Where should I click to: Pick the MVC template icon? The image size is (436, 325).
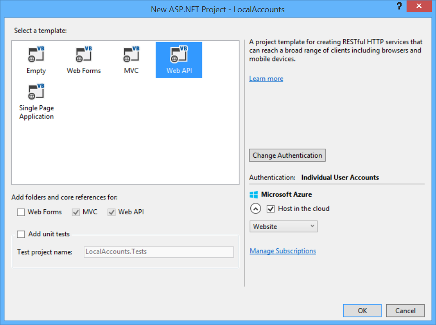(131, 54)
